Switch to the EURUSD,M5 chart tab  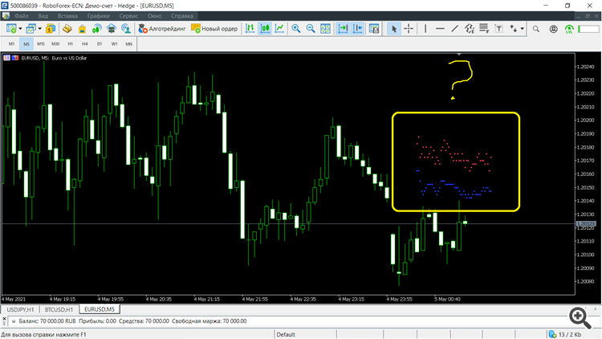click(x=100, y=309)
